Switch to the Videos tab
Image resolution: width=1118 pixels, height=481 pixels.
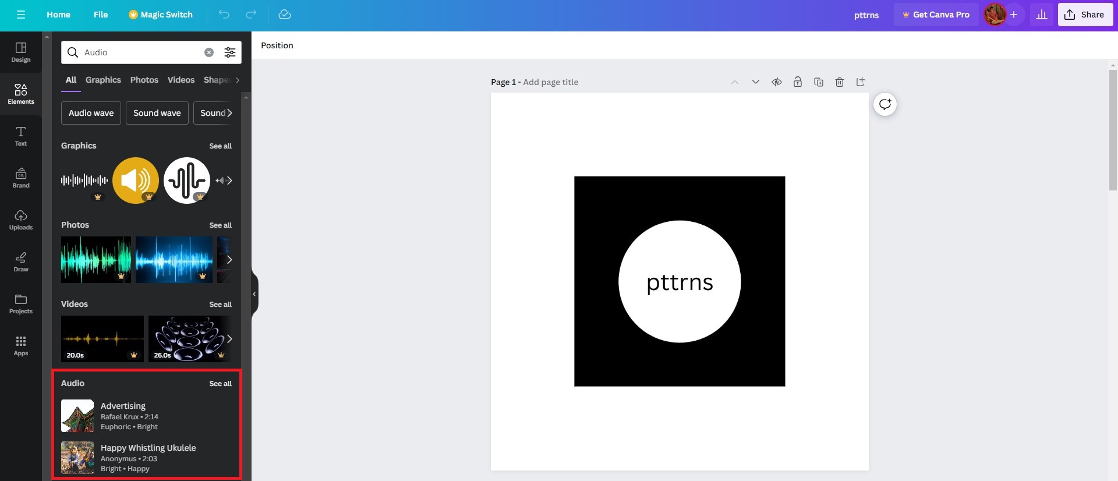tap(181, 80)
